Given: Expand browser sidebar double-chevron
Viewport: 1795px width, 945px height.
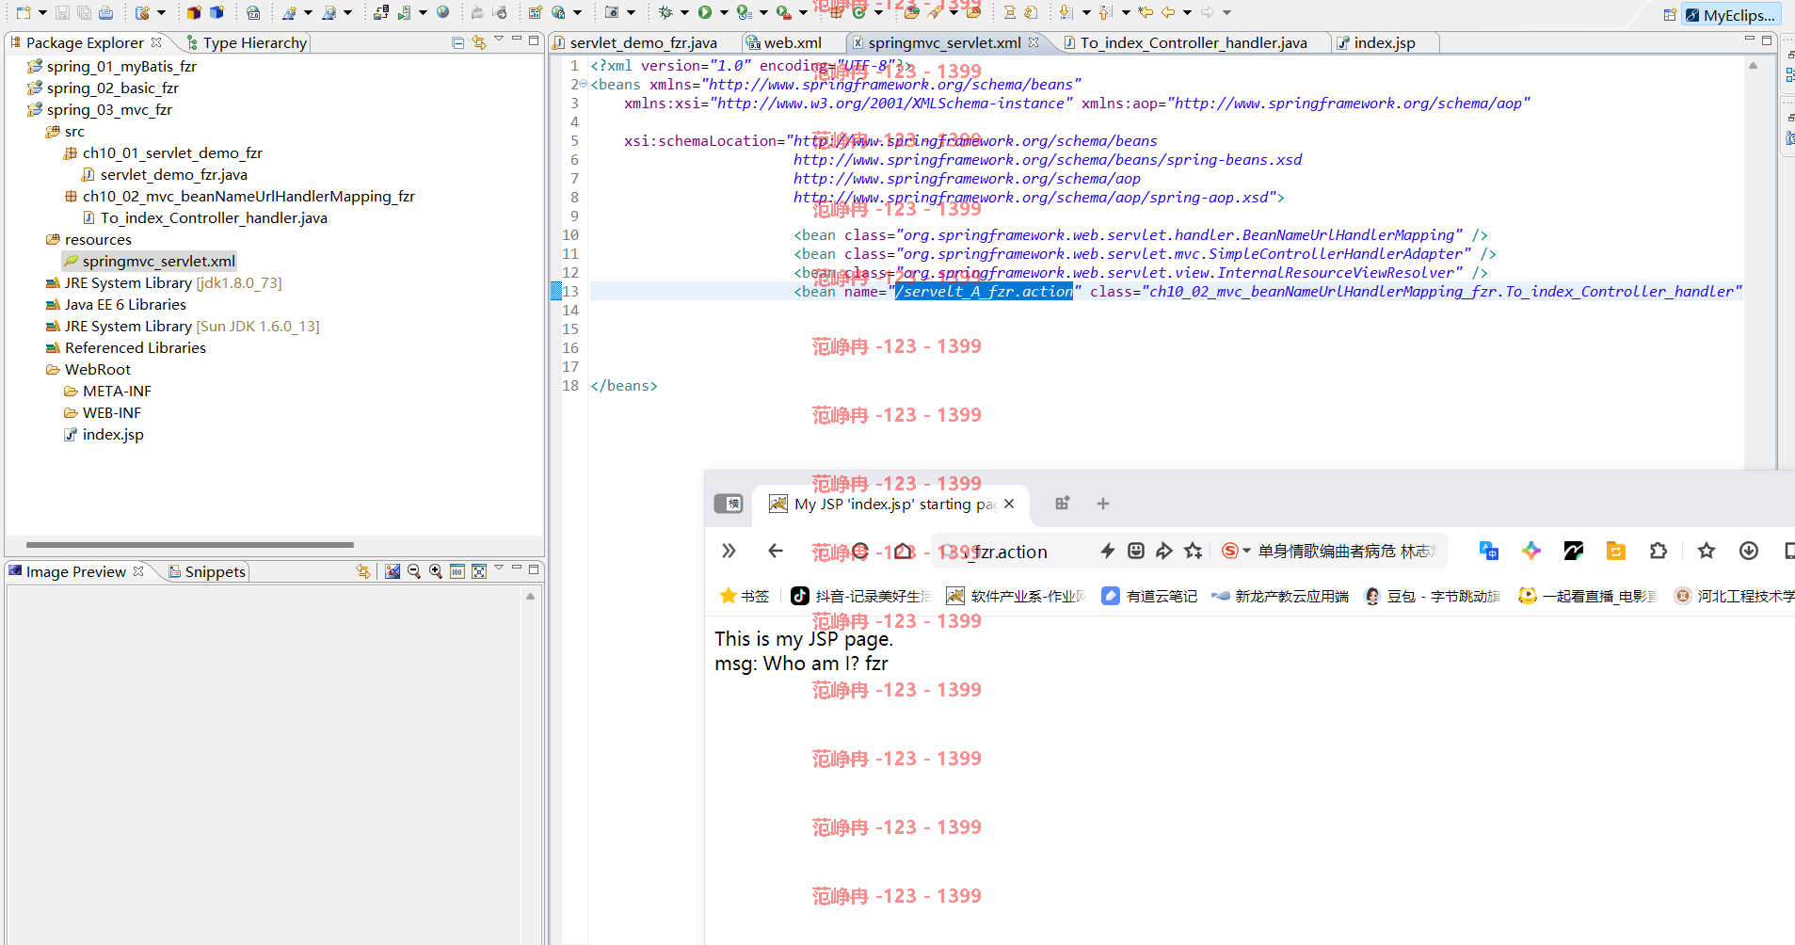Looking at the screenshot, I should 729,552.
